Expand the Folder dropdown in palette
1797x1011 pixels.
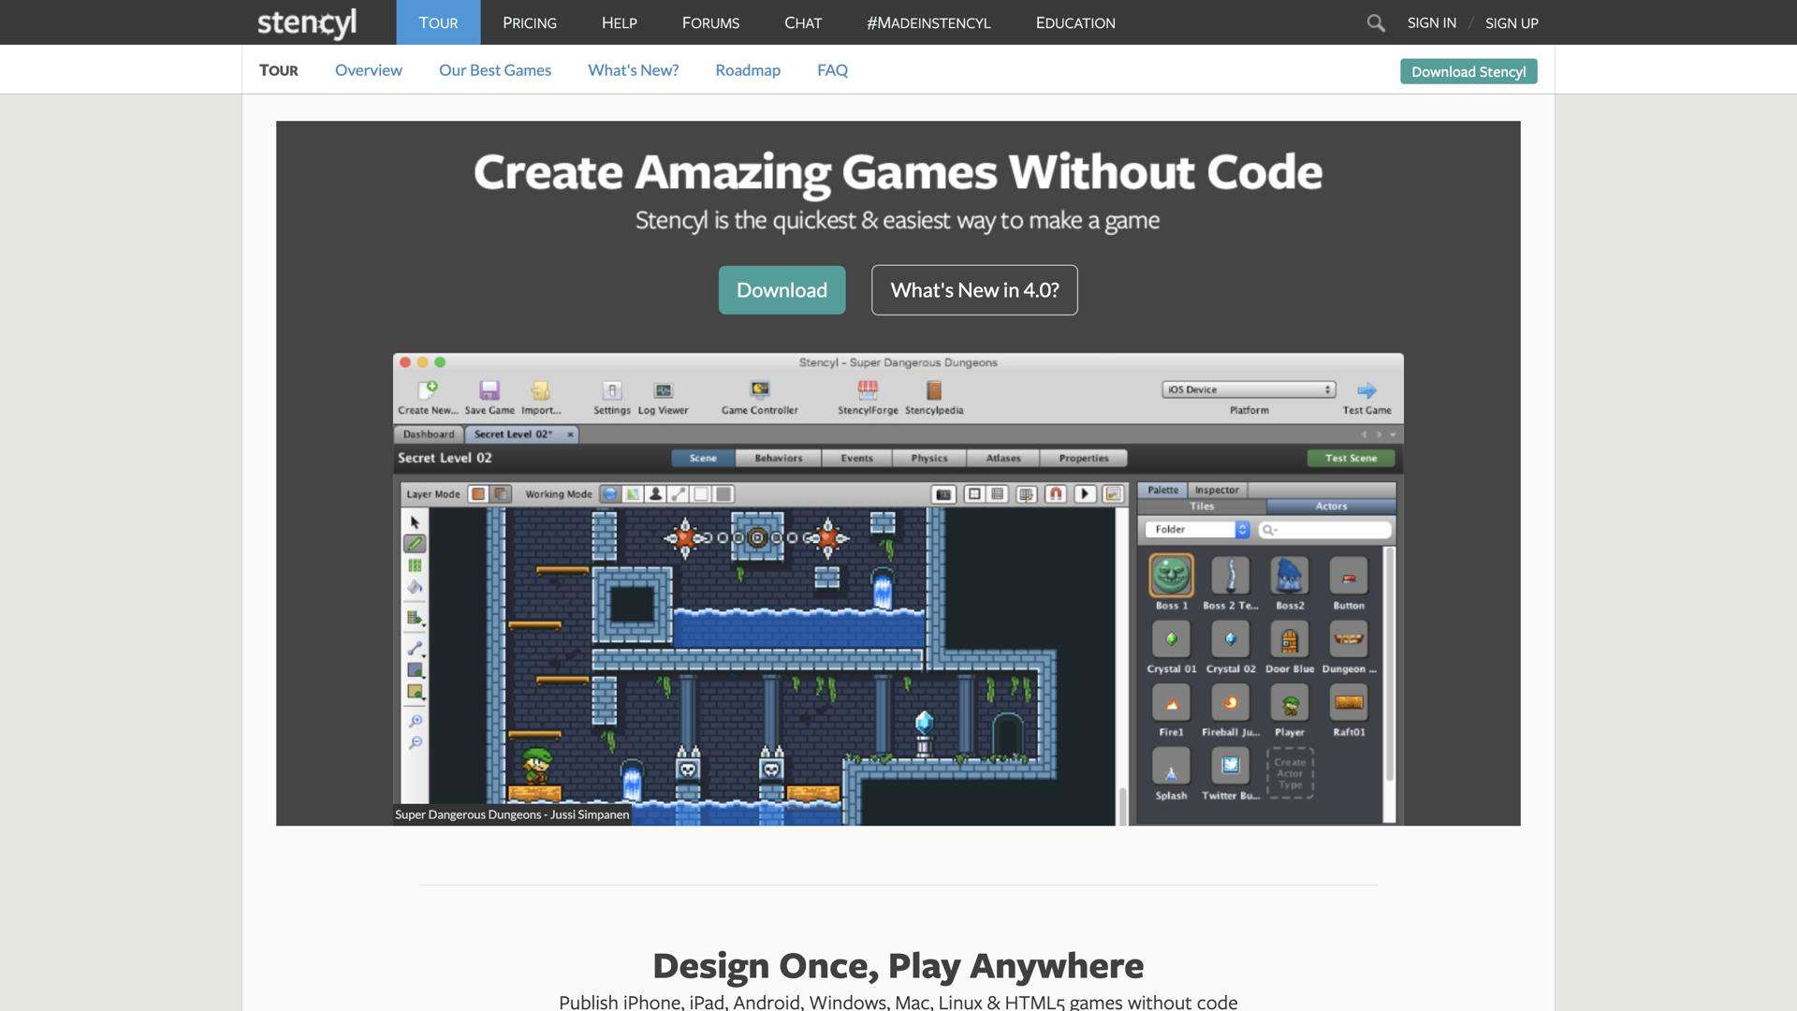[1197, 530]
